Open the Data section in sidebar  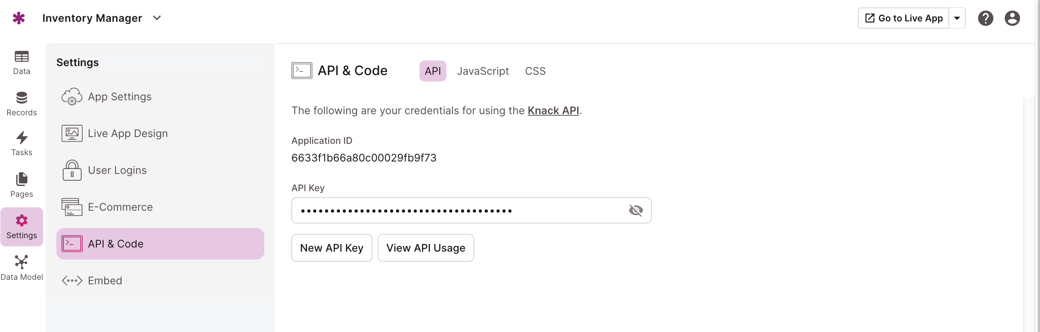click(x=21, y=63)
